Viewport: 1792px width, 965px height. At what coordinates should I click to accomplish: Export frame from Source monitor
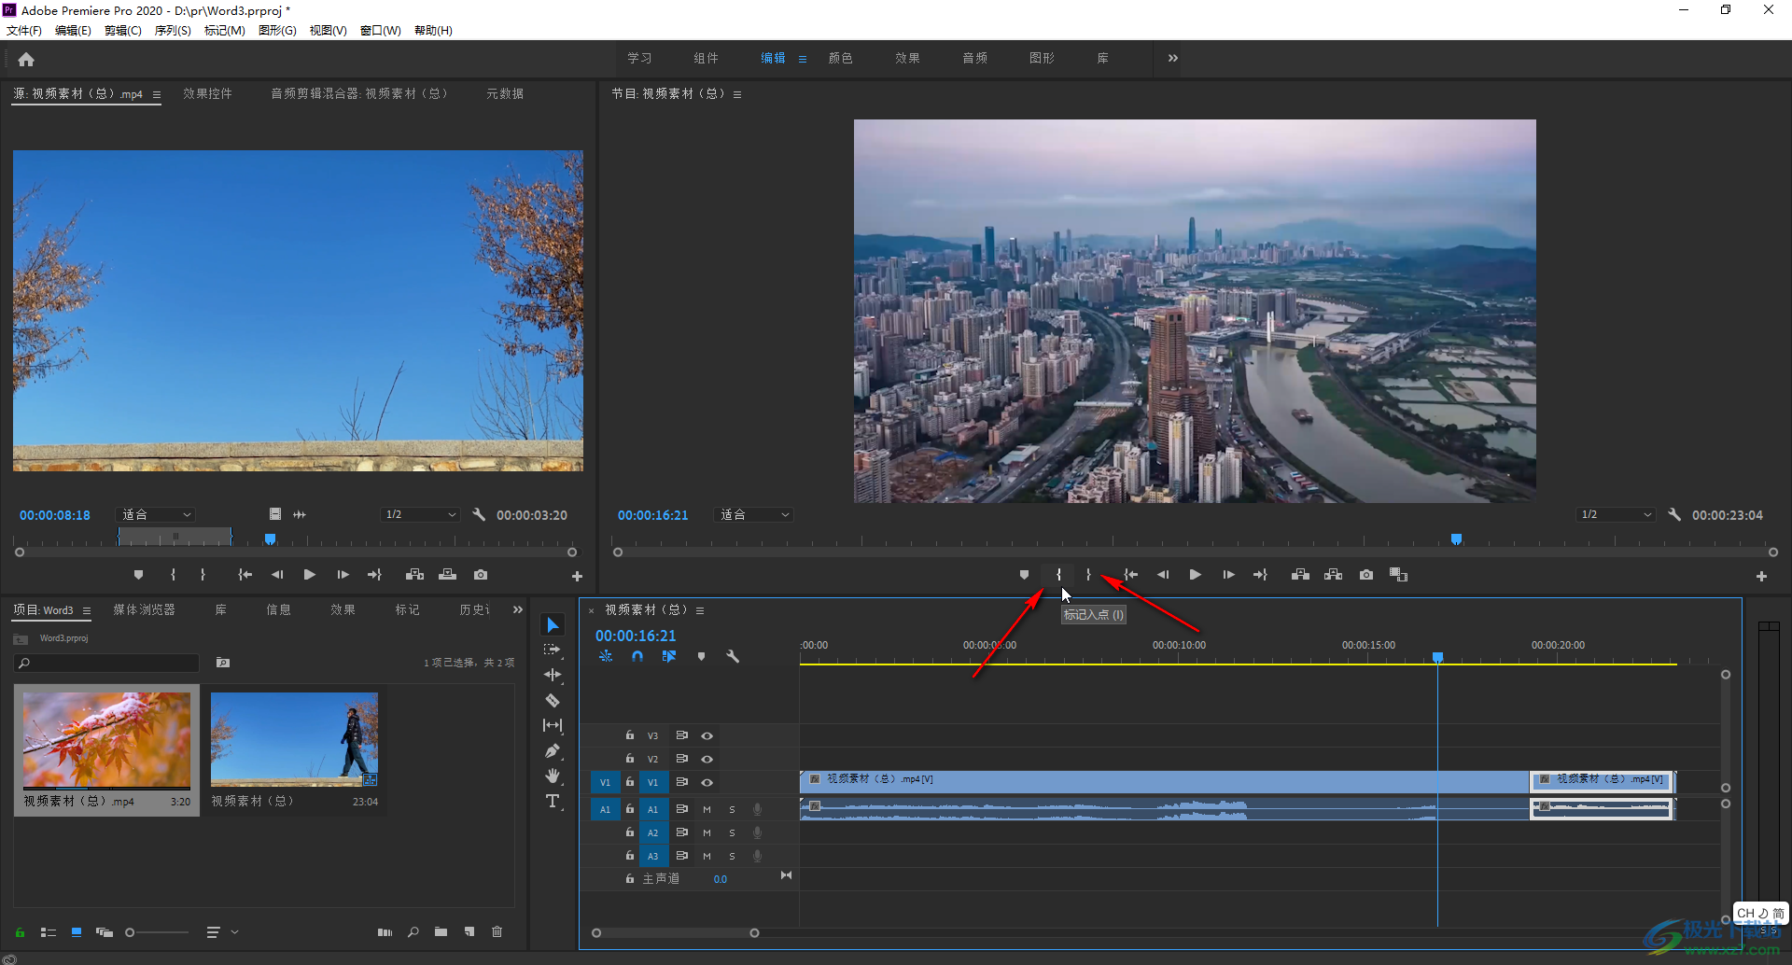coord(481,575)
